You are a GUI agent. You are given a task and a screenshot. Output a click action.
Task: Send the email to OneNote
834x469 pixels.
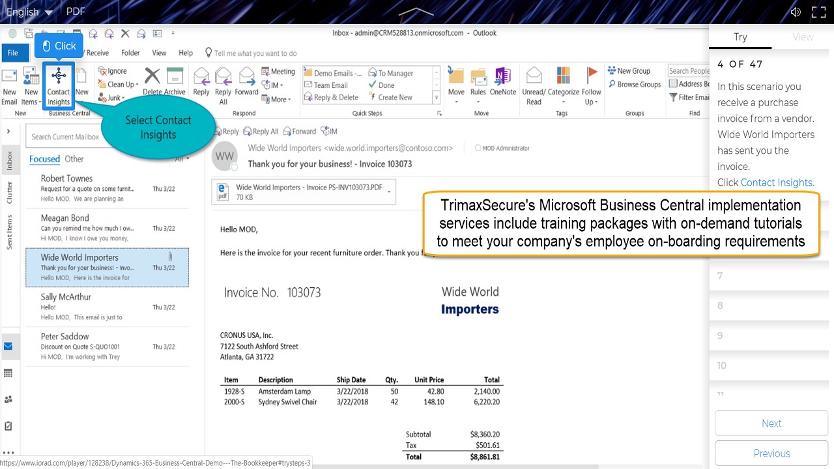tap(503, 82)
